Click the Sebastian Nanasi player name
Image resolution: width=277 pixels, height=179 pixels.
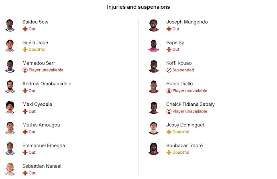pyautogui.click(x=42, y=166)
